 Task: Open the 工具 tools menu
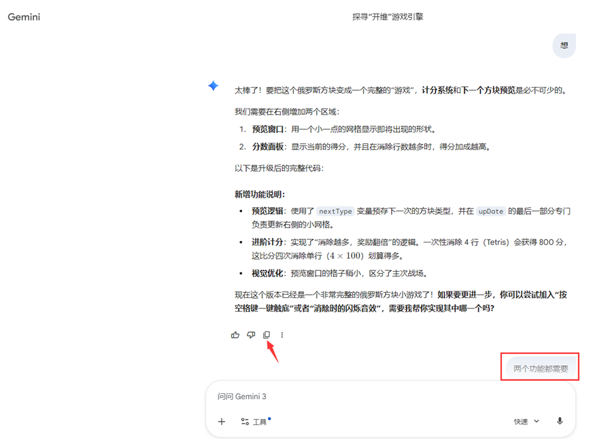coord(255,422)
